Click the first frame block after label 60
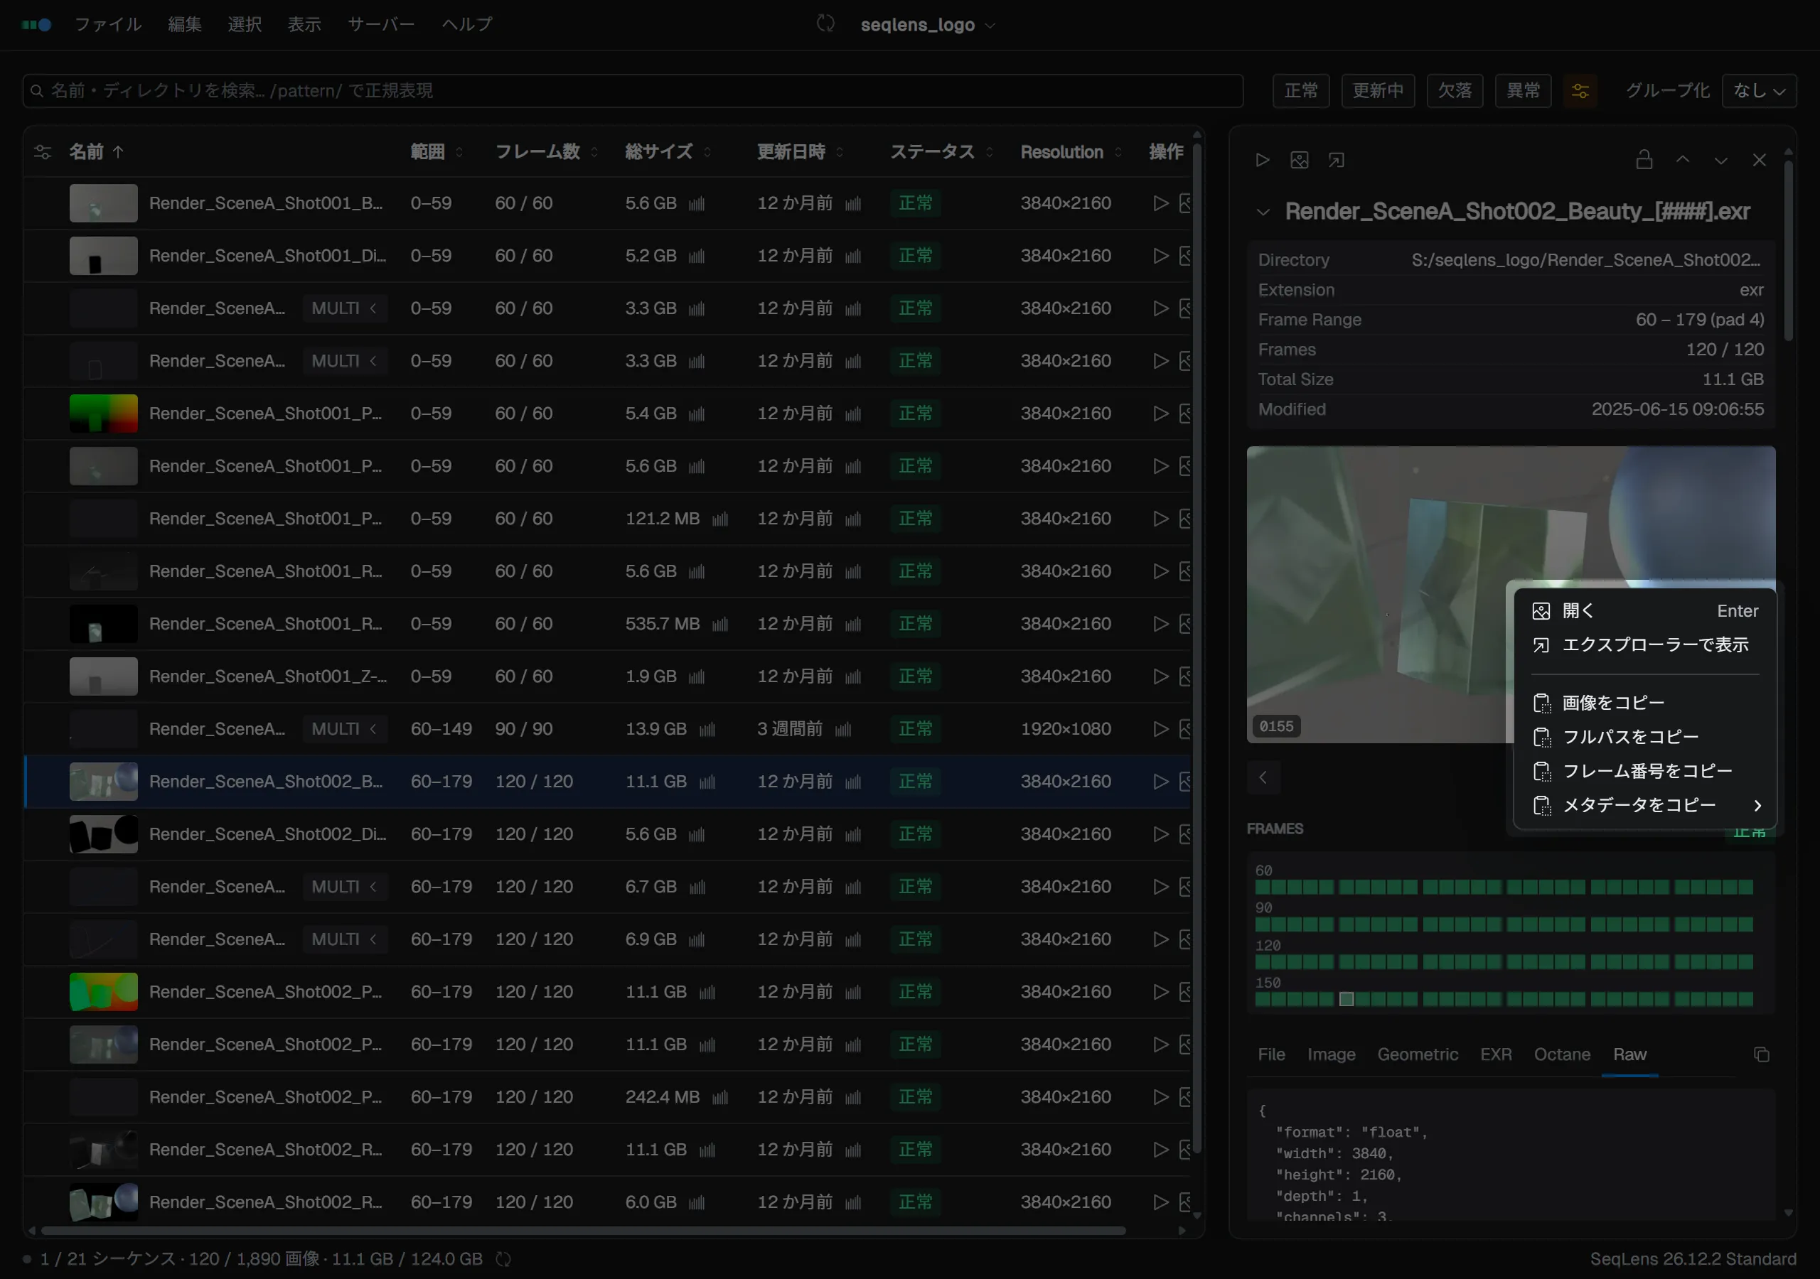This screenshot has width=1820, height=1279. tap(1262, 887)
